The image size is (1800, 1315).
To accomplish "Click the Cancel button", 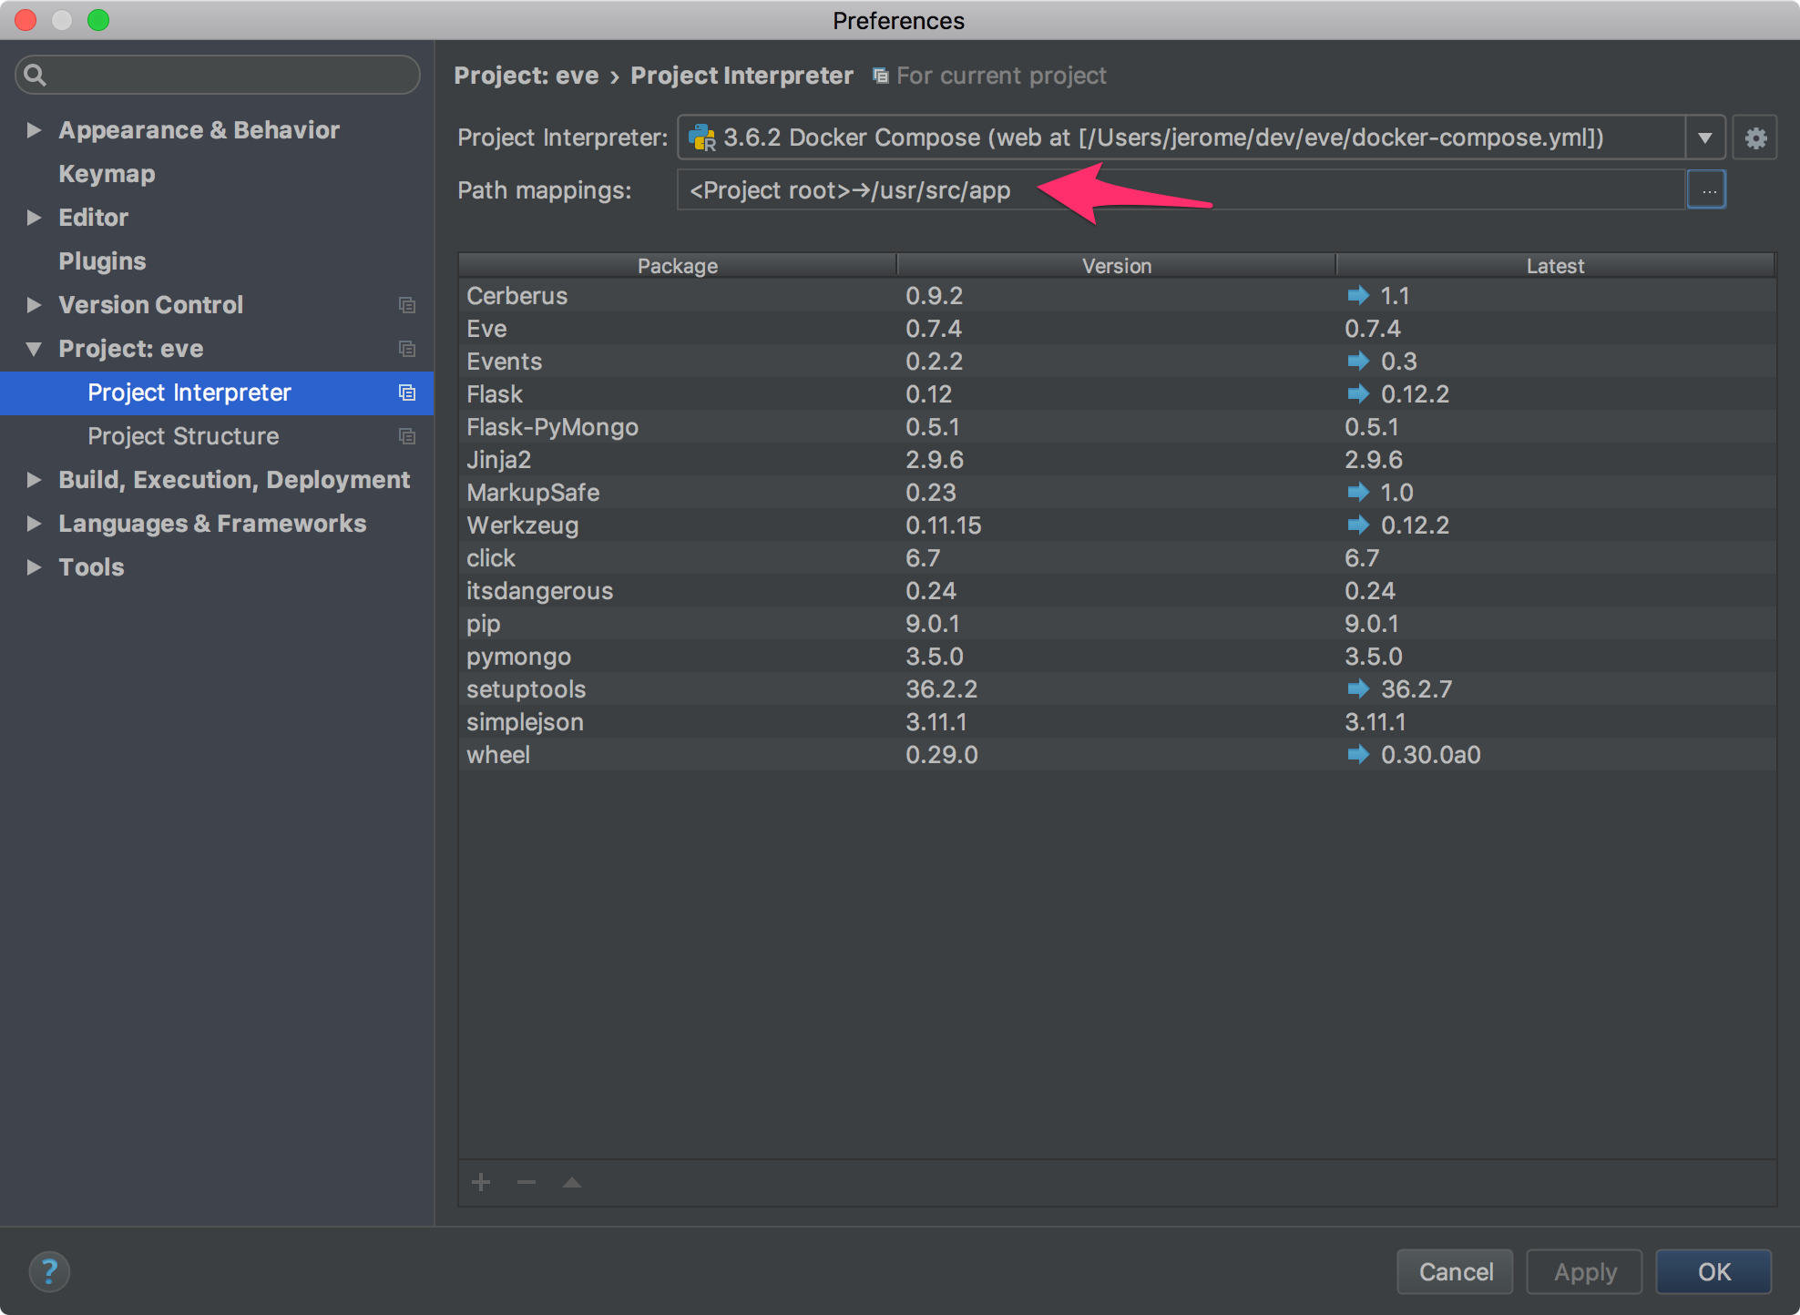I will (x=1456, y=1271).
